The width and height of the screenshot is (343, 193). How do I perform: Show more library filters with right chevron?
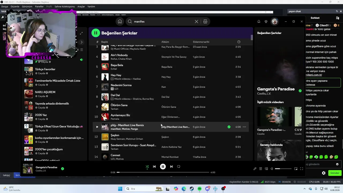81,42
